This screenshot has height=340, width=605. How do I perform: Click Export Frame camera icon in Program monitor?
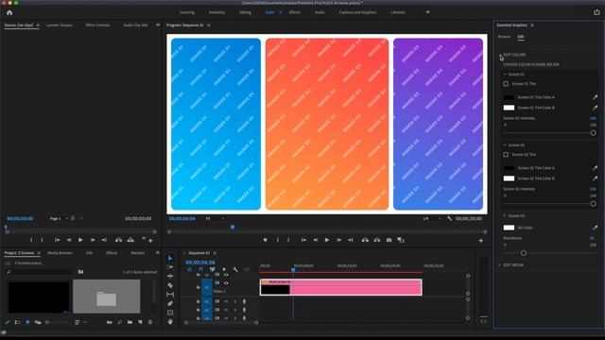tap(389, 240)
